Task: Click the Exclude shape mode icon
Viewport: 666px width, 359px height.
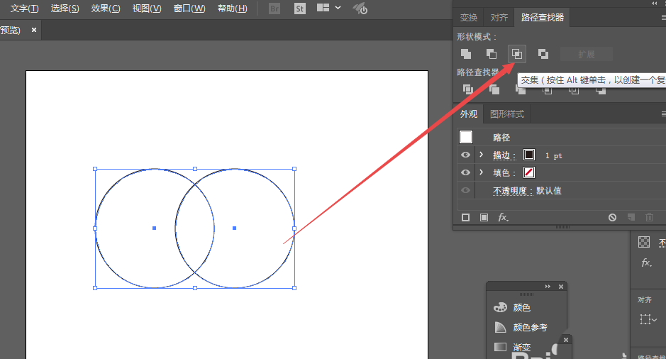Action: (x=543, y=54)
